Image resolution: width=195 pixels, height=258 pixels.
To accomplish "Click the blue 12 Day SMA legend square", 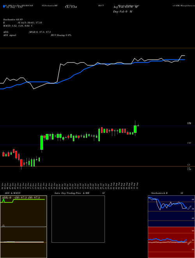I will 4,6.
